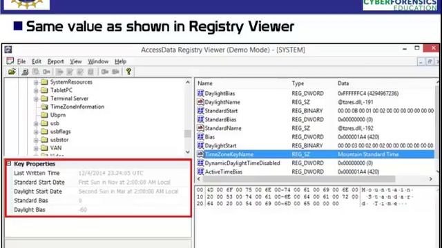
Task: Click tree pane scroll up arrow
Action: pos(188,82)
